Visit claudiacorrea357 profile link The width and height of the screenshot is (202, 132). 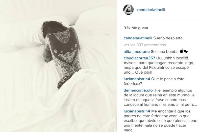coord(139,58)
